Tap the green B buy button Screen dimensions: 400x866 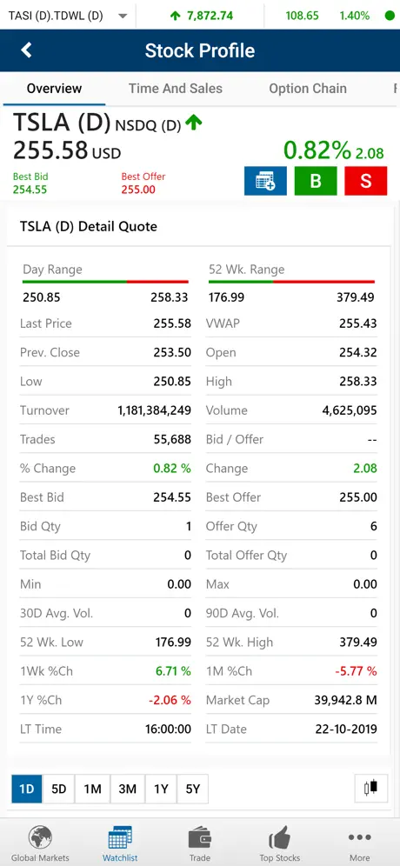tap(316, 181)
